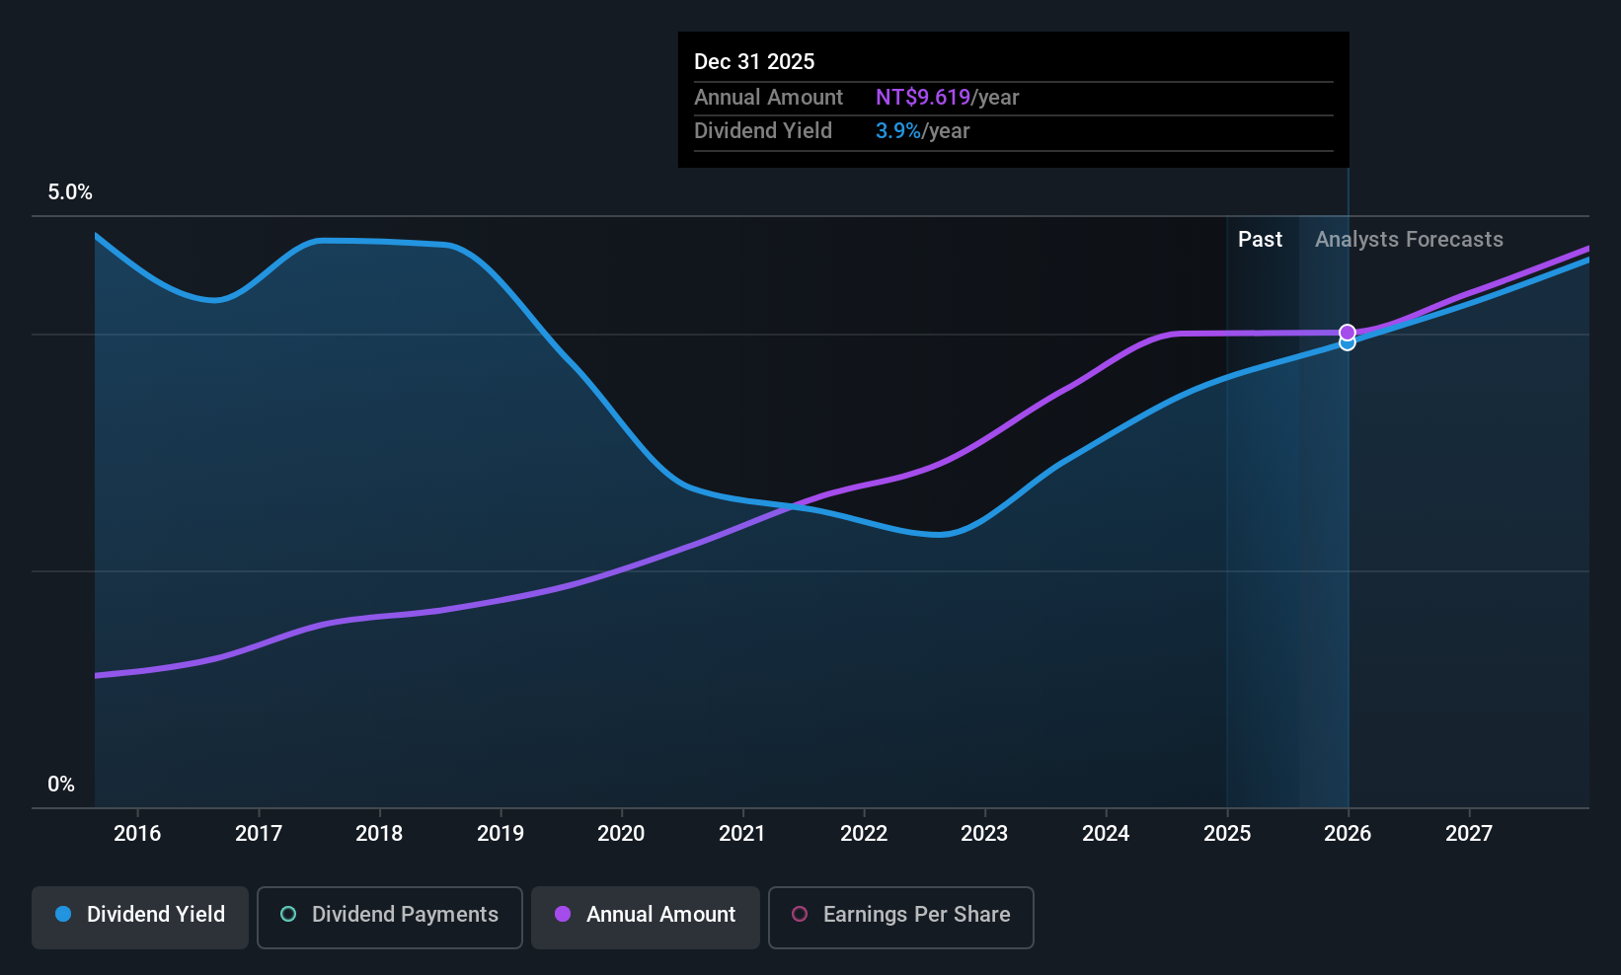Click the 5.0% y-axis label
The image size is (1621, 975).
70,192
